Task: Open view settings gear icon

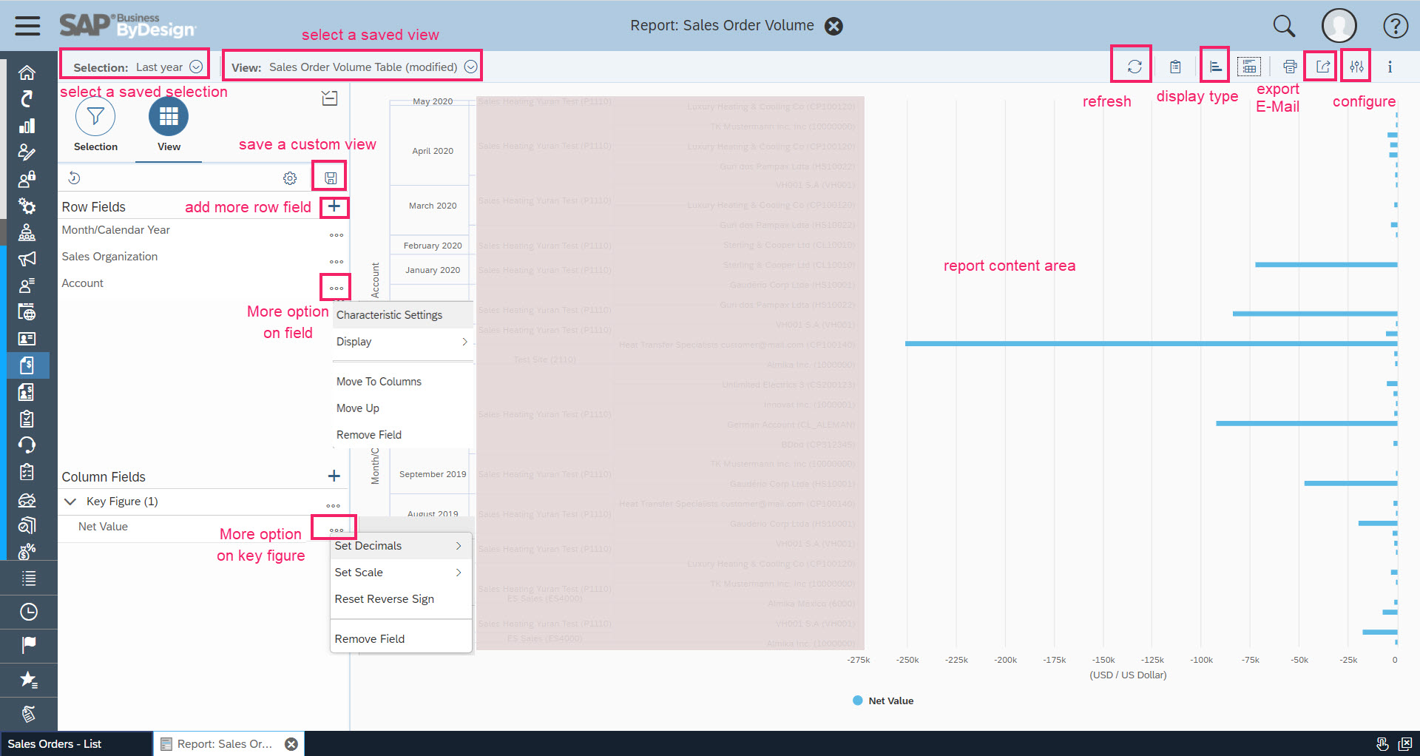Action: tap(290, 178)
